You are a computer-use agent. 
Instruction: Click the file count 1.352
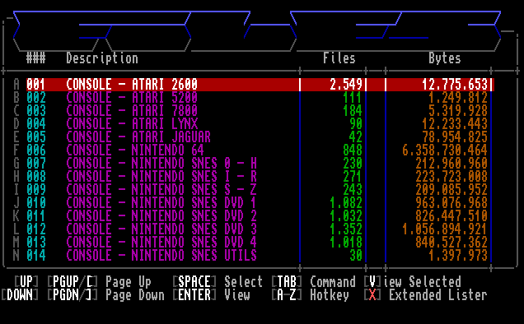346,229
